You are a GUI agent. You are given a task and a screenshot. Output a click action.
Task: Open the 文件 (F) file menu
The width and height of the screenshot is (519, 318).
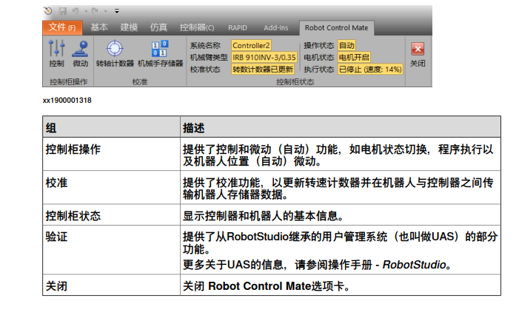tap(62, 27)
